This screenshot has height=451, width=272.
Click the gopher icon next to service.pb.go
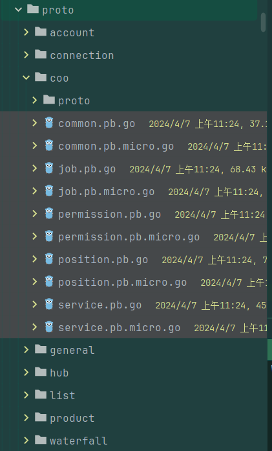[x=49, y=305]
